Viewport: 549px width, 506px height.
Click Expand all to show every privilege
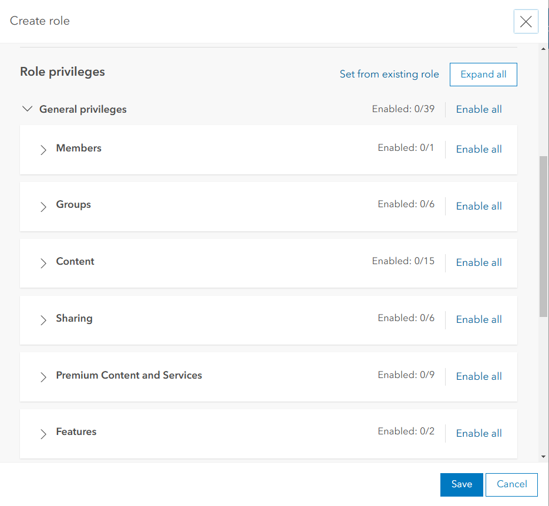coord(483,74)
